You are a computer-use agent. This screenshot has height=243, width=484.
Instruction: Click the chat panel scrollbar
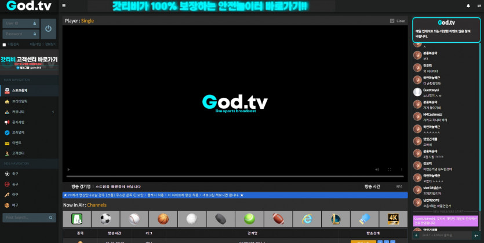480,128
